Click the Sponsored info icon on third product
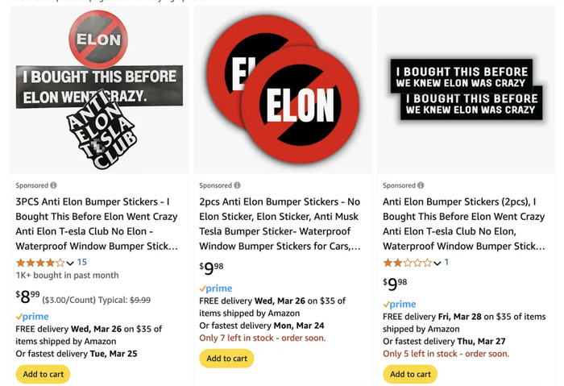Screen dimensions: 564x386 click(421, 185)
